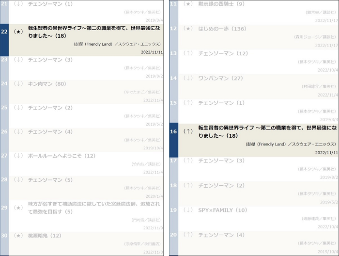Click the down arrow indicator beside rank 21
Viewport: 339px width, 256px height.
click(18, 4)
